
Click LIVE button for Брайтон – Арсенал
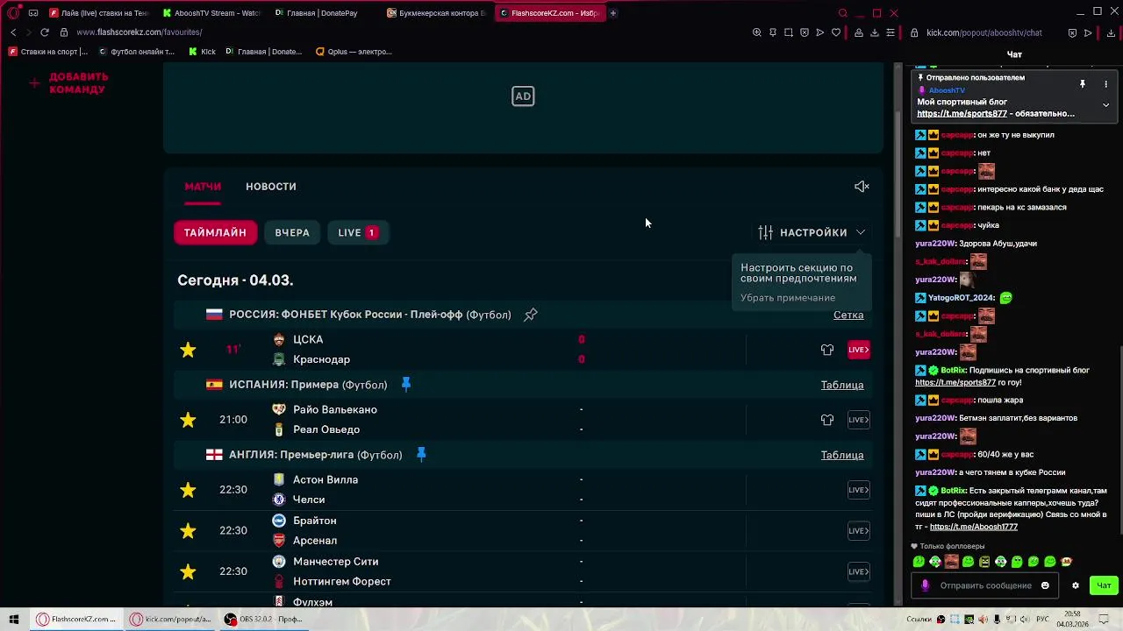(858, 530)
